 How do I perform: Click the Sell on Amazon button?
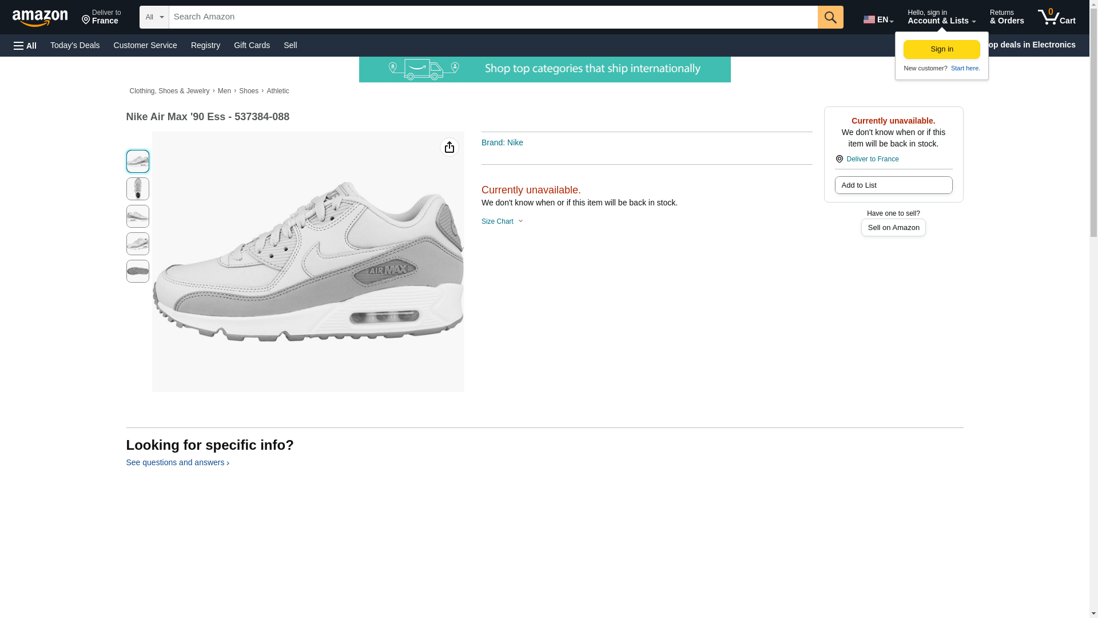click(x=893, y=228)
